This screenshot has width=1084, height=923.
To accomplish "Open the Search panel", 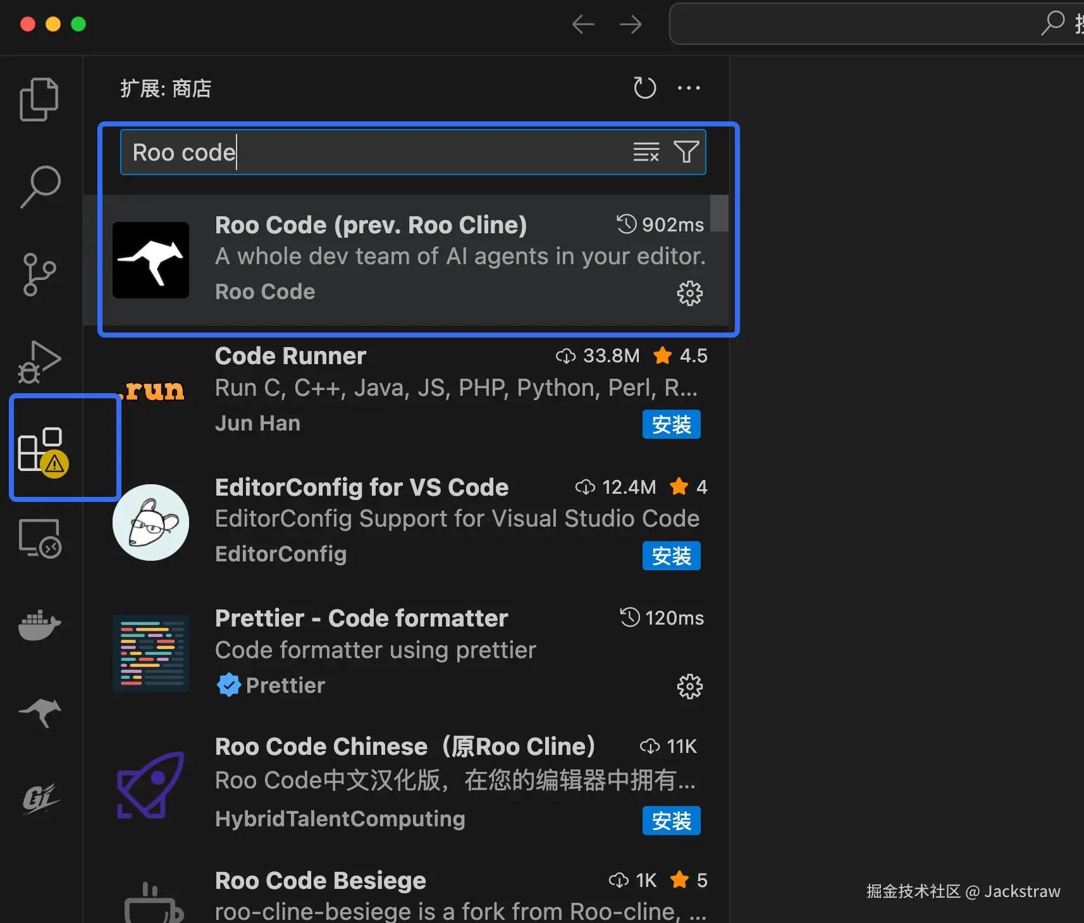I will [39, 186].
